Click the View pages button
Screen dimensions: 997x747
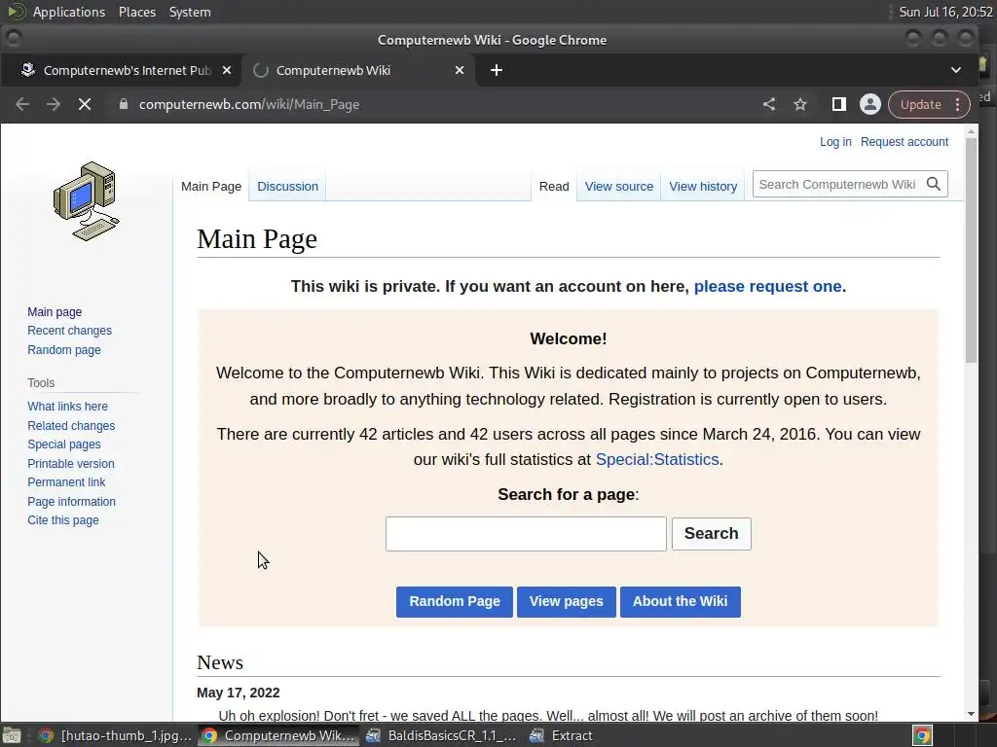pyautogui.click(x=566, y=601)
